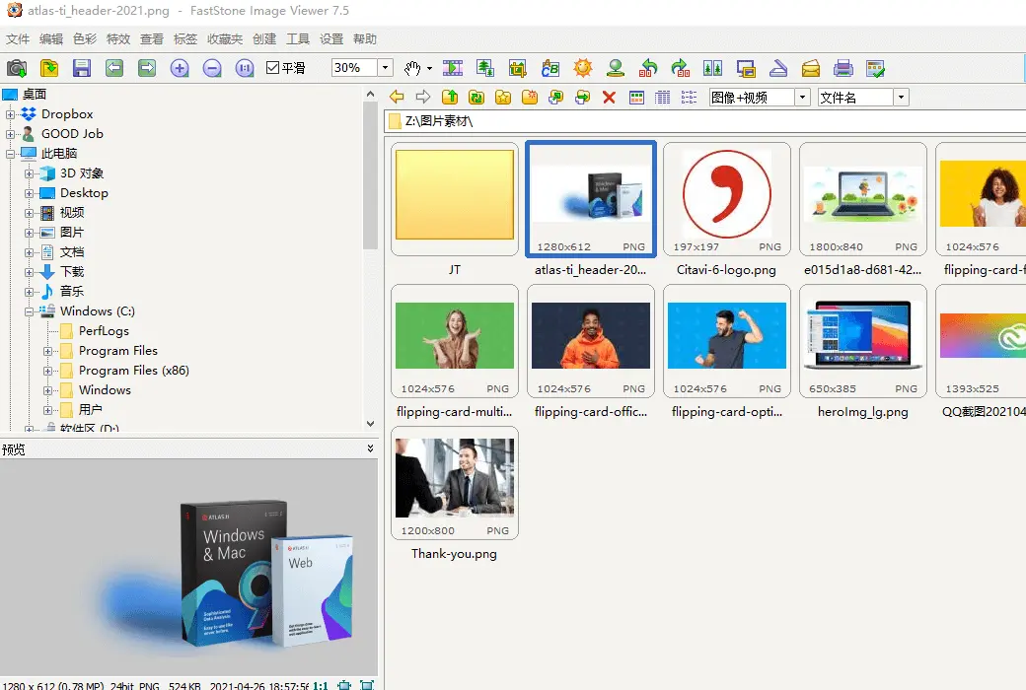Viewport: 1026px width, 690px height.
Task: Click the email envelope icon
Action: point(811,68)
